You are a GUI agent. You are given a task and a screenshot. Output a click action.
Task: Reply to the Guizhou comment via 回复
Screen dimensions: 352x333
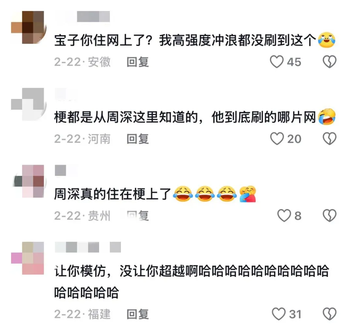[138, 216]
